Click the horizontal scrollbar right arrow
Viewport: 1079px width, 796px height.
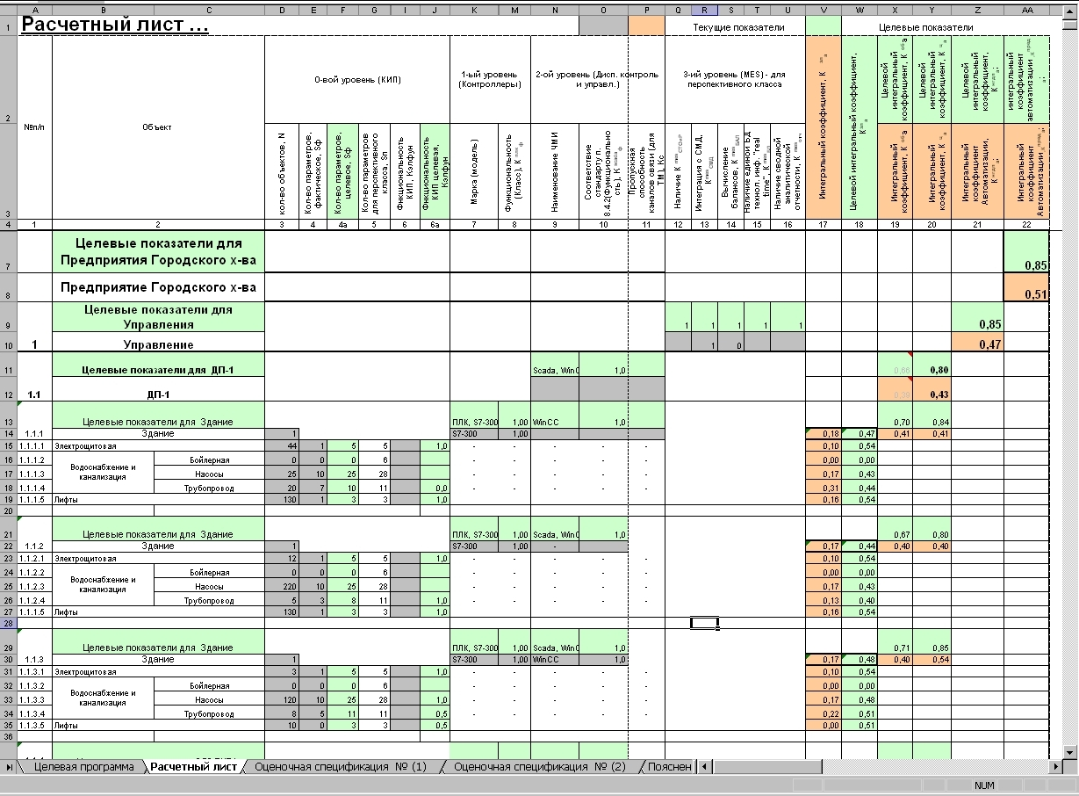pos(1058,768)
